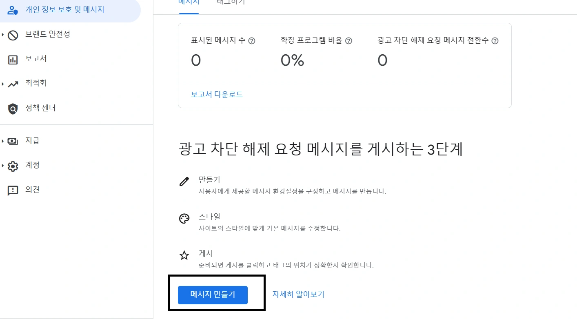Click the 보고서 다운로드 link
The width and height of the screenshot is (577, 319).
(217, 95)
